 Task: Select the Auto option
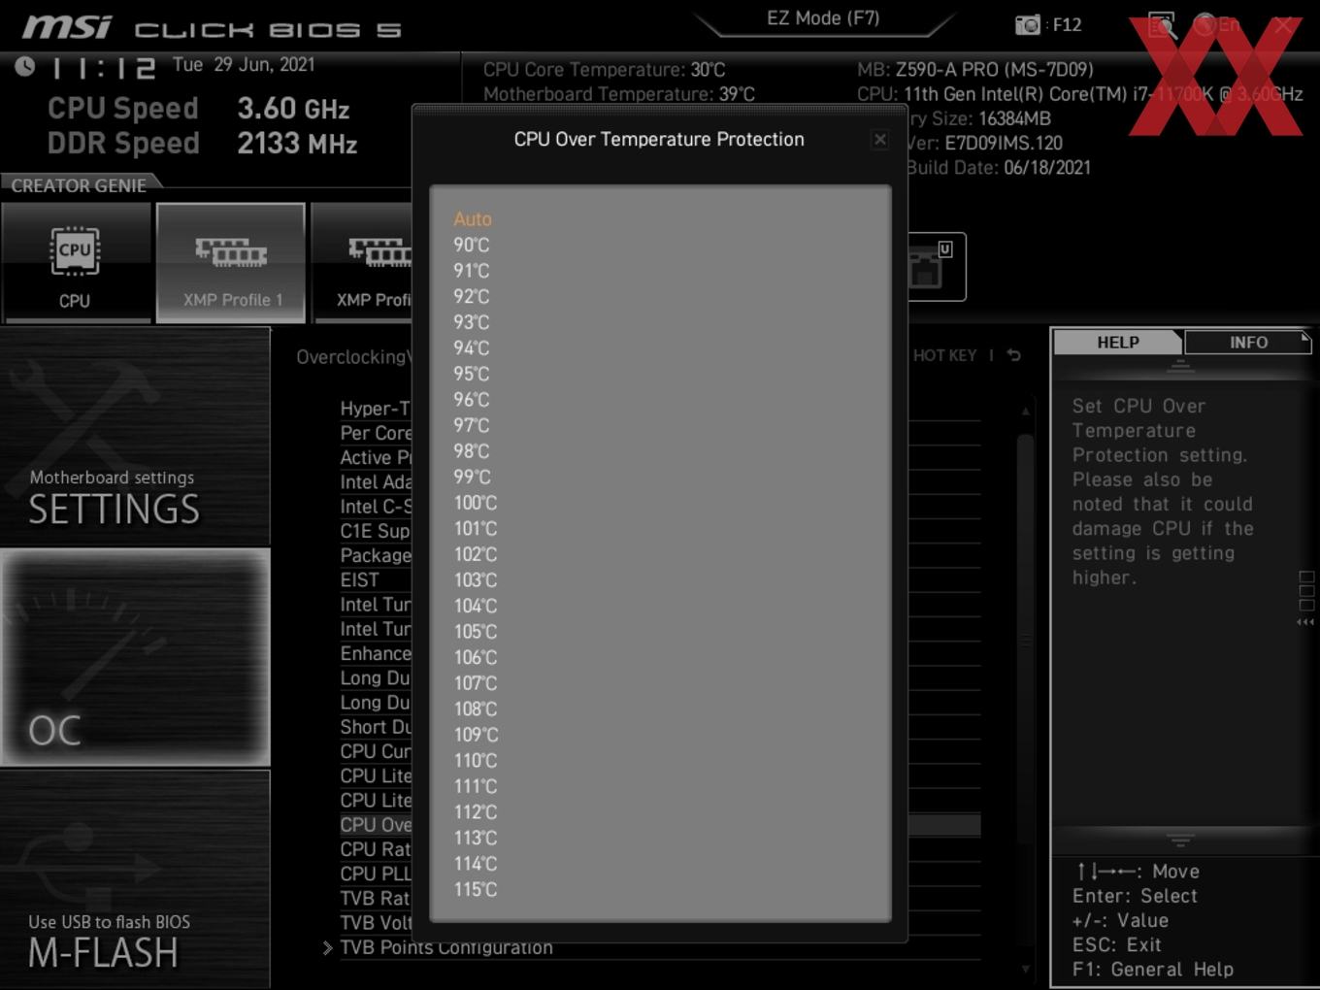pyautogui.click(x=473, y=219)
